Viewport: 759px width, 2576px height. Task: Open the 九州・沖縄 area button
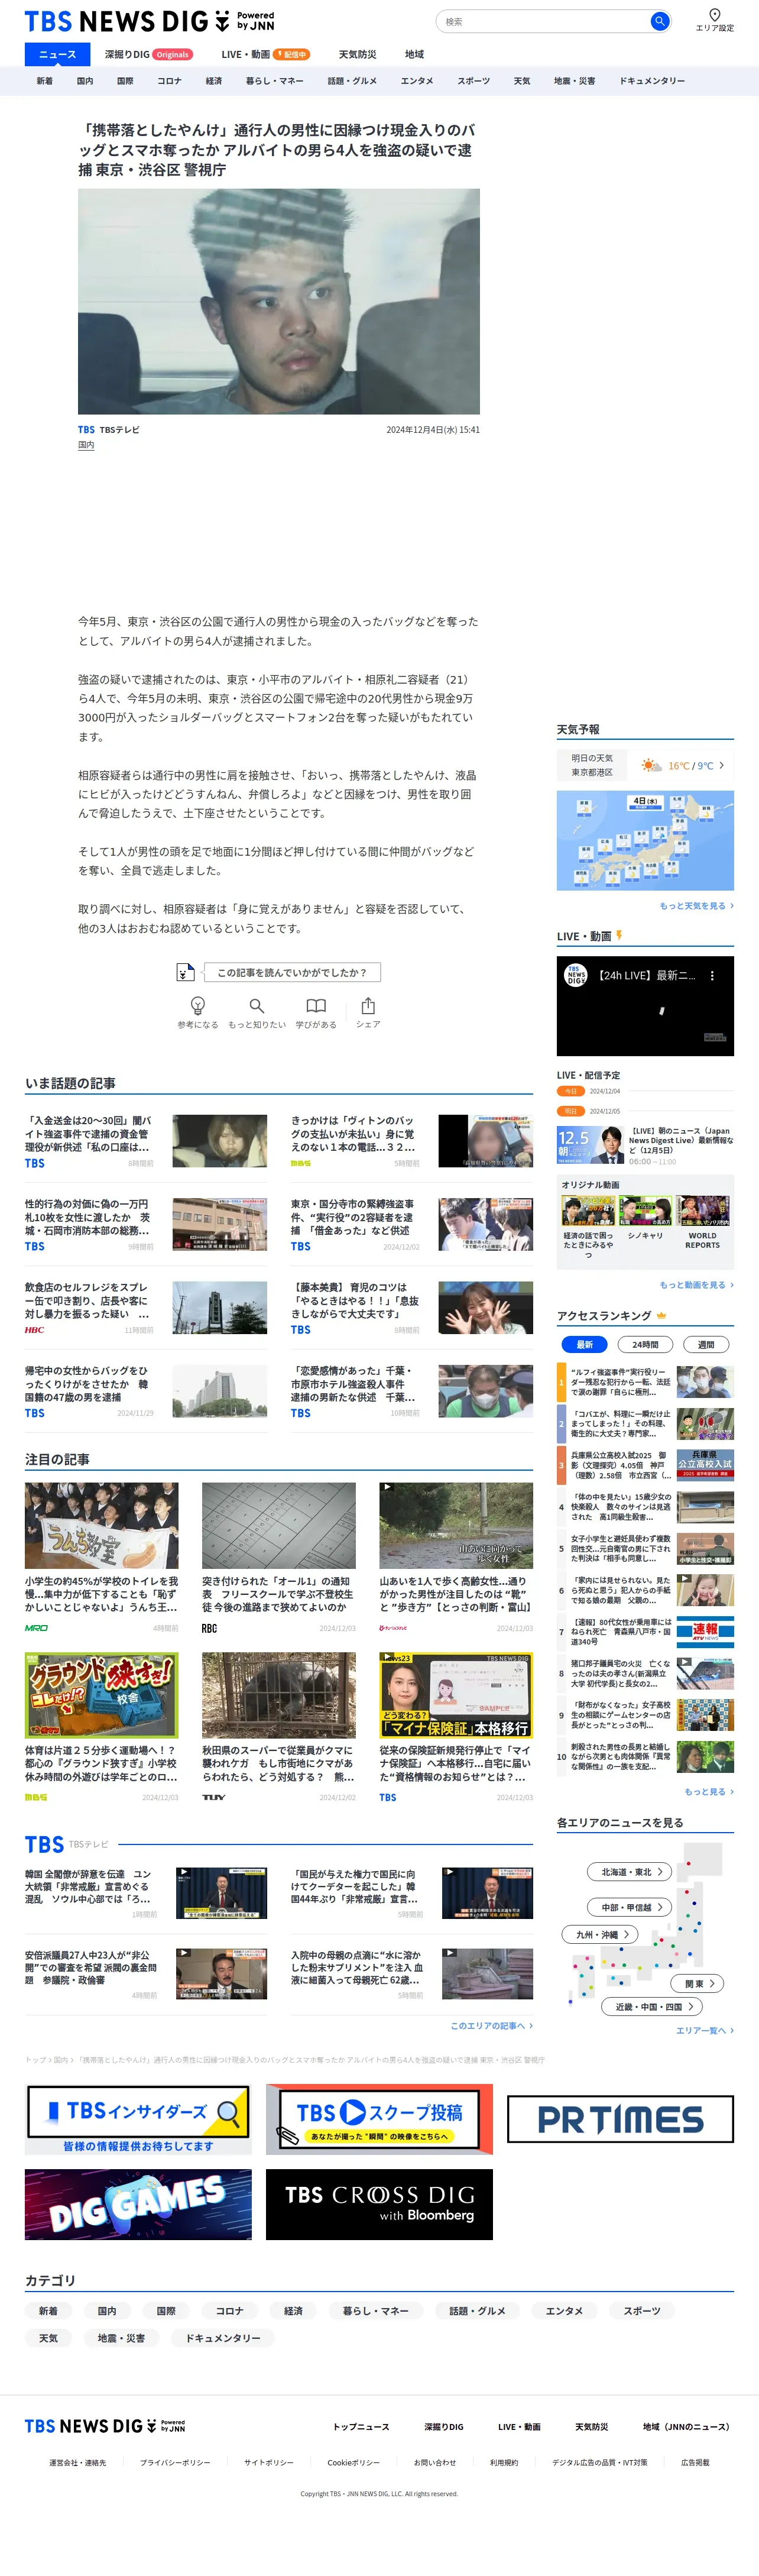tap(601, 1935)
